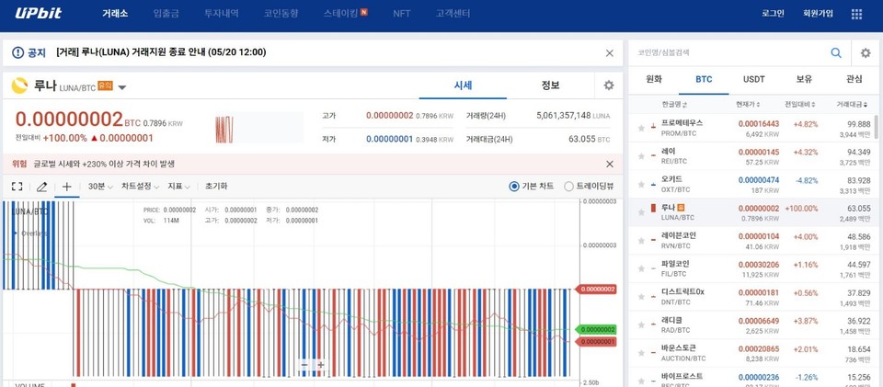Select the chart drawing pencil tool
Screen dimensions: 883x387
coord(41,187)
